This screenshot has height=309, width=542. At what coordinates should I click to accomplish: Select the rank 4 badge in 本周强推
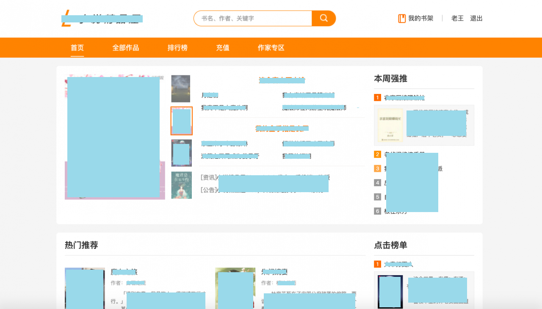click(x=377, y=183)
